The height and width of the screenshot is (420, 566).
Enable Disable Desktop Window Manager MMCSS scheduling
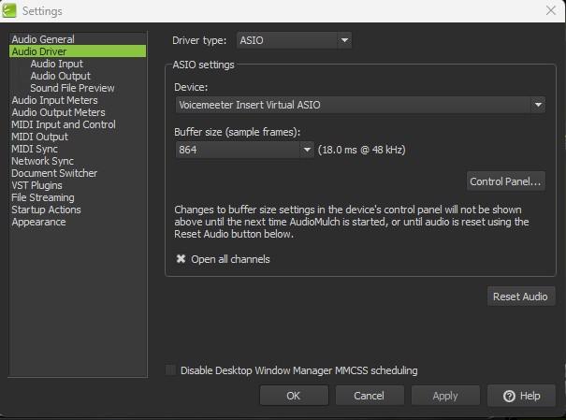171,370
